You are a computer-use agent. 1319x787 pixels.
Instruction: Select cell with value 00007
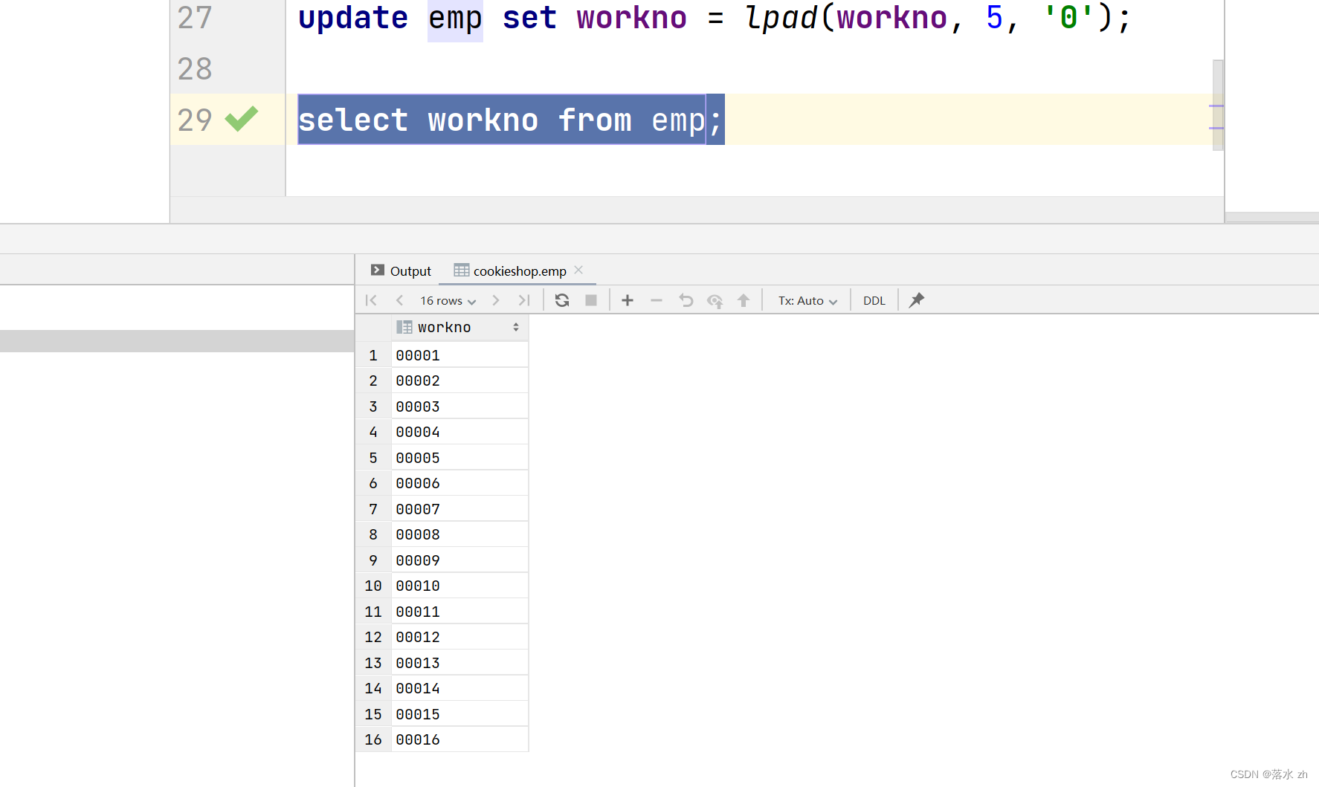pos(459,509)
